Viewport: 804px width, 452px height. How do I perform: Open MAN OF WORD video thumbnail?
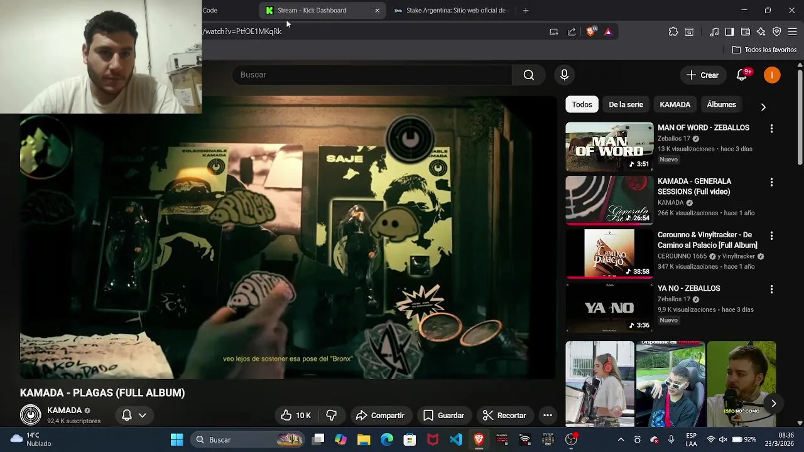click(x=609, y=147)
